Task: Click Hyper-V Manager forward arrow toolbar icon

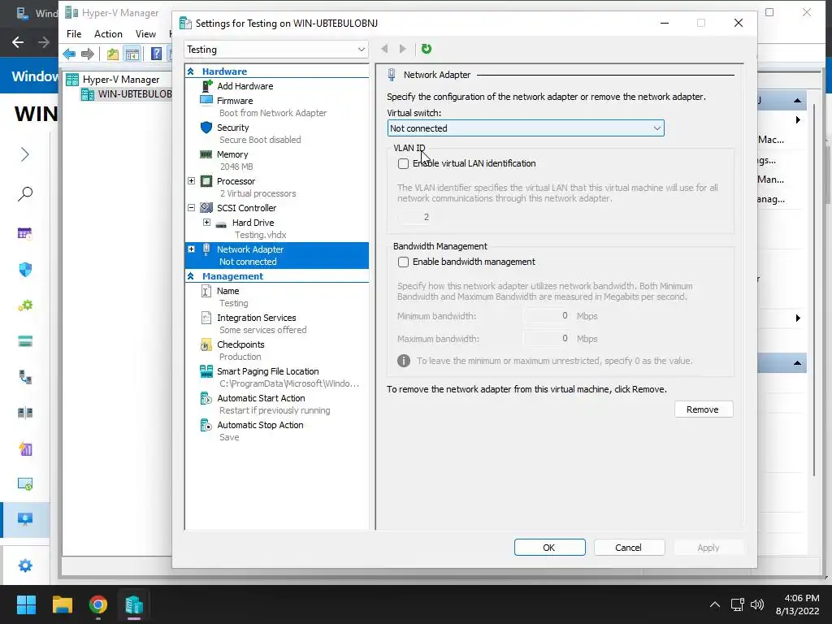Action: click(88, 54)
